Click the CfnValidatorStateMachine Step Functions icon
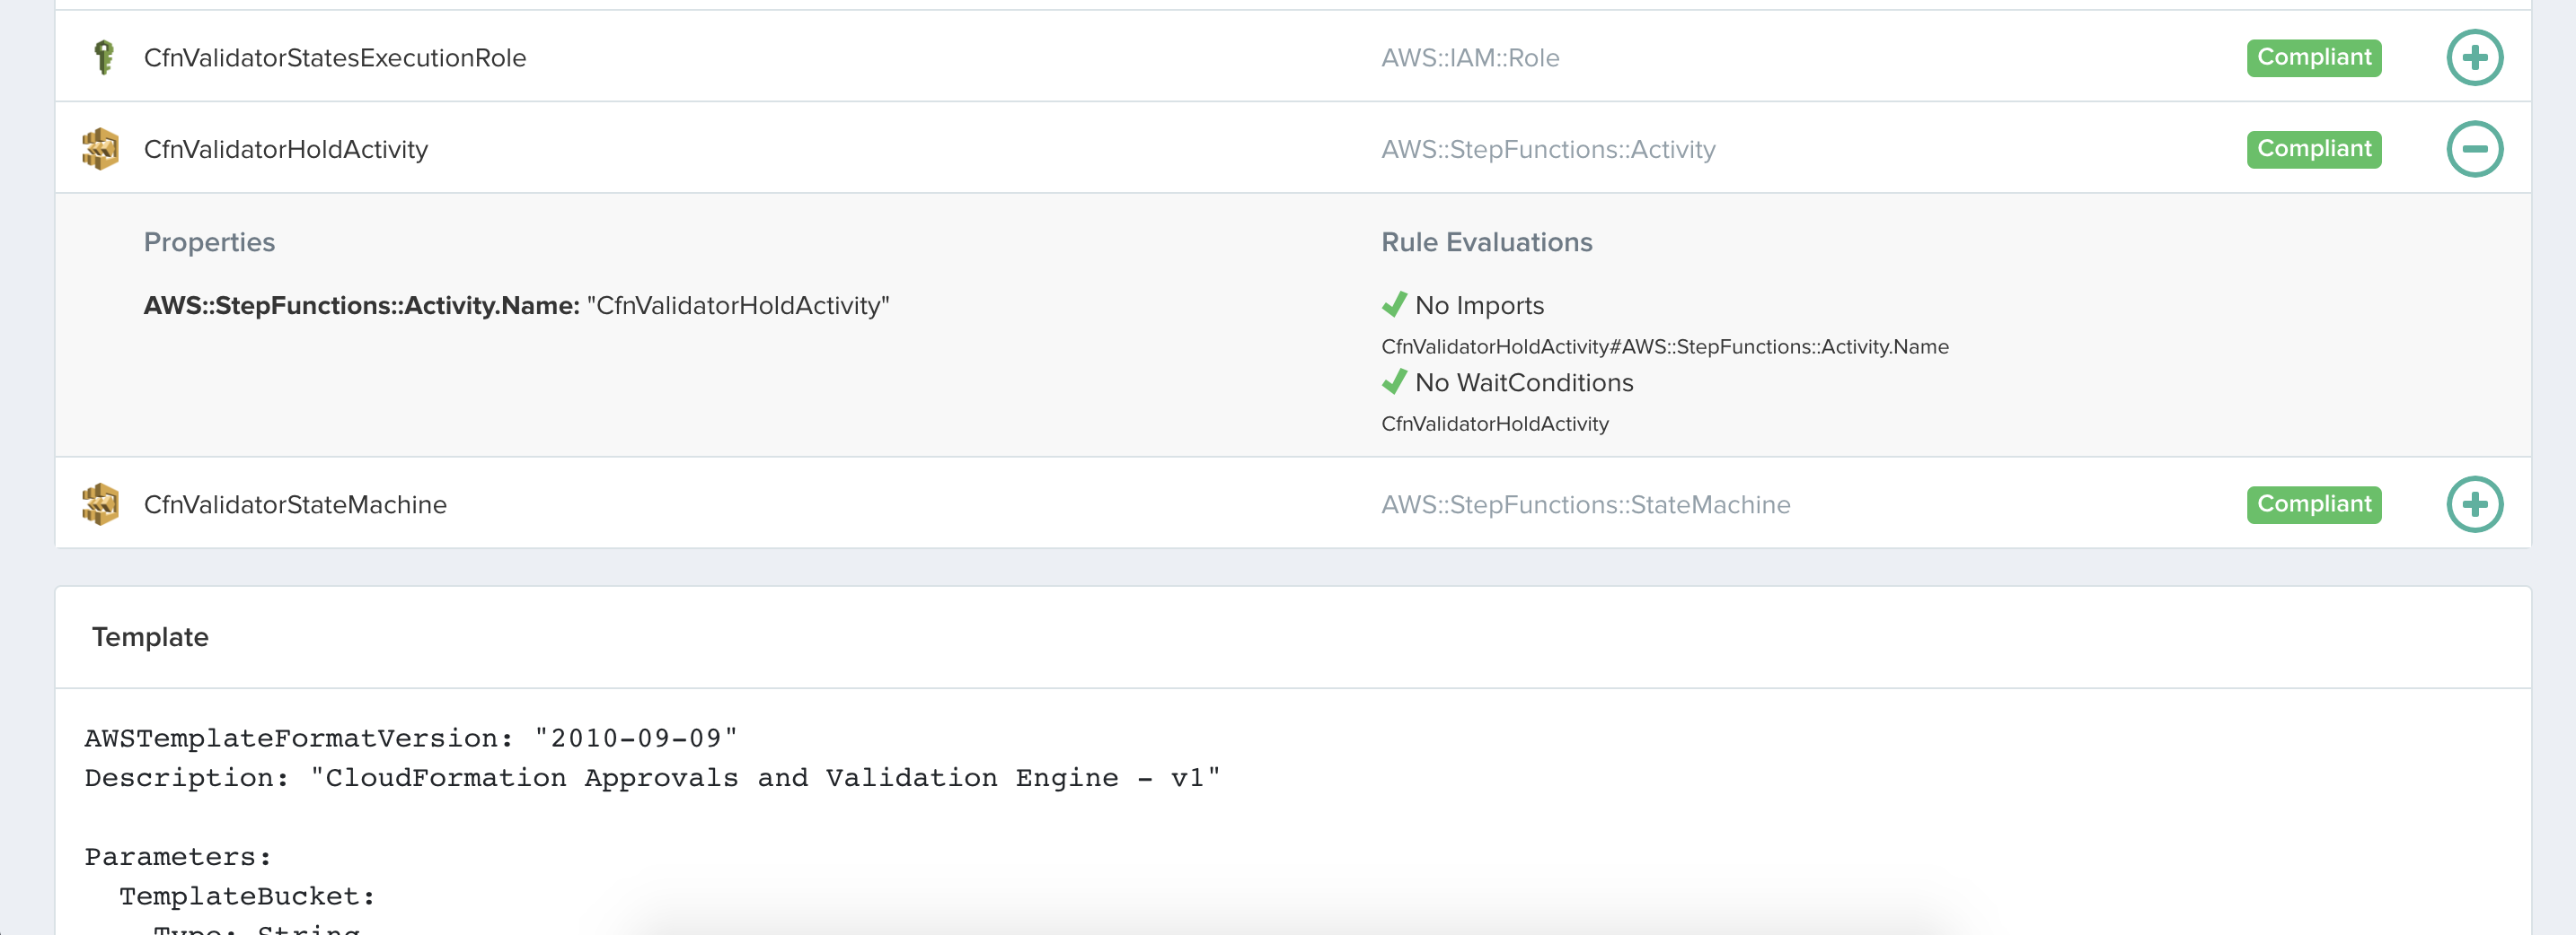The width and height of the screenshot is (2576, 935). (x=100, y=504)
